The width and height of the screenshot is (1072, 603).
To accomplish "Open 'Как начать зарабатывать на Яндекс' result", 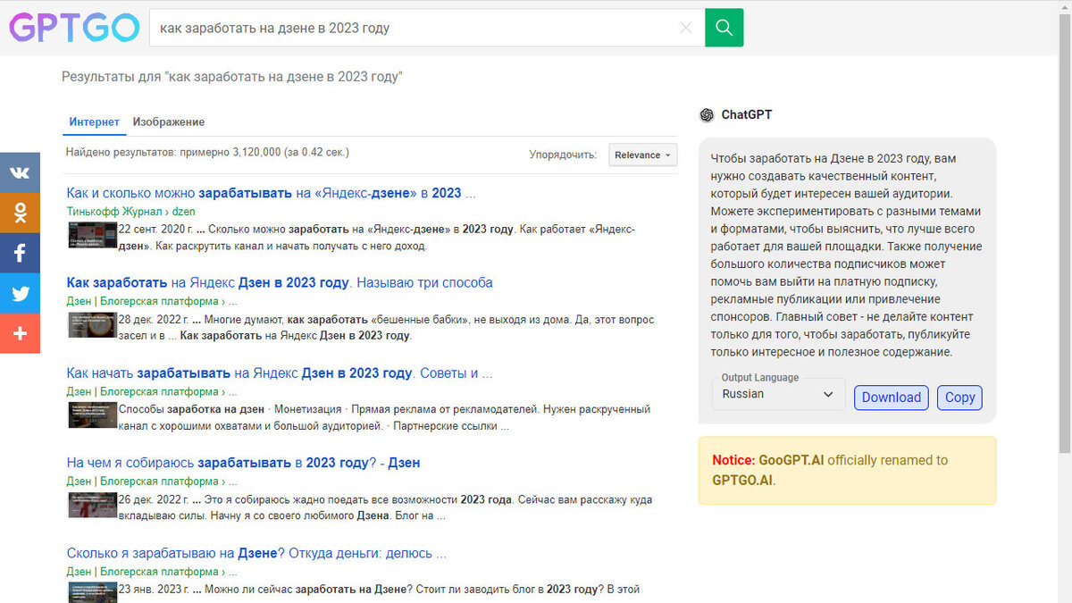I will tap(280, 373).
